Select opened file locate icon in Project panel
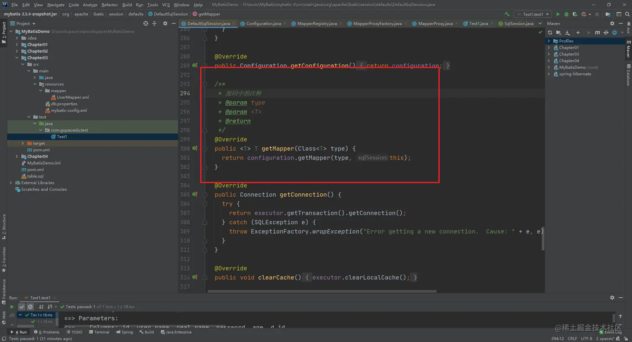Image resolution: width=632 pixels, height=342 pixels. [145, 23]
